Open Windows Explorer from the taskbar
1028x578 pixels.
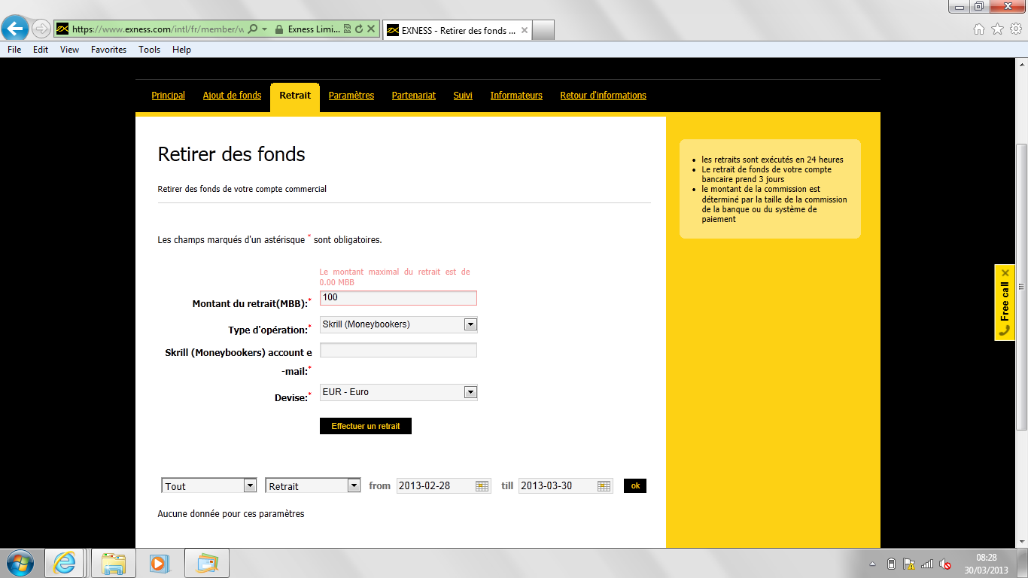point(114,563)
